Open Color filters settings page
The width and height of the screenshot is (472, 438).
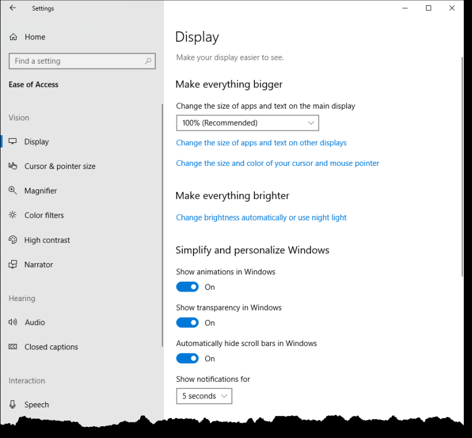pos(81,215)
